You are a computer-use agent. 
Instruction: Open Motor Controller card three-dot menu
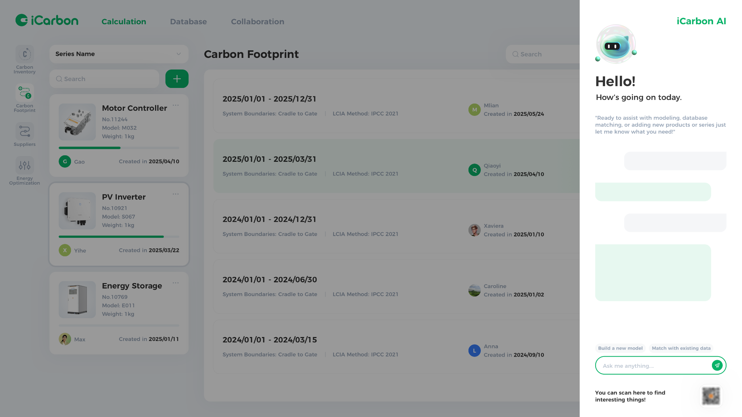pos(176,105)
